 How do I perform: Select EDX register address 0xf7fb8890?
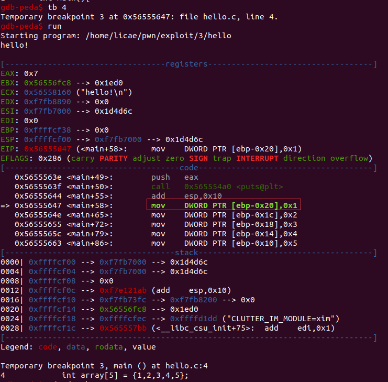point(48,102)
